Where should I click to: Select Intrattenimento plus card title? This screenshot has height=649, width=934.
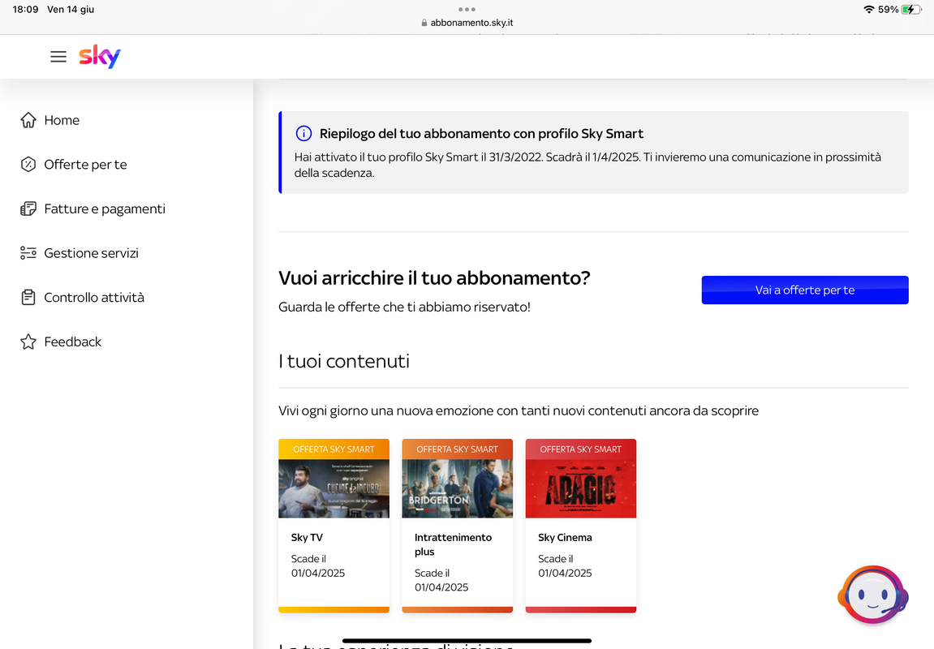click(x=454, y=545)
